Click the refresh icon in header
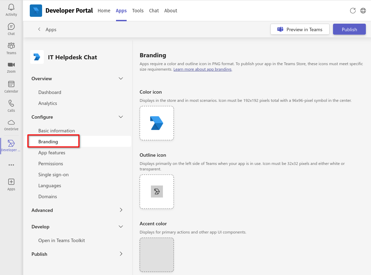The height and width of the screenshot is (275, 371). tap(353, 11)
